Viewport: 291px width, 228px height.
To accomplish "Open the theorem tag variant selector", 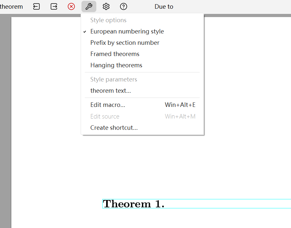I will click(x=11, y=6).
